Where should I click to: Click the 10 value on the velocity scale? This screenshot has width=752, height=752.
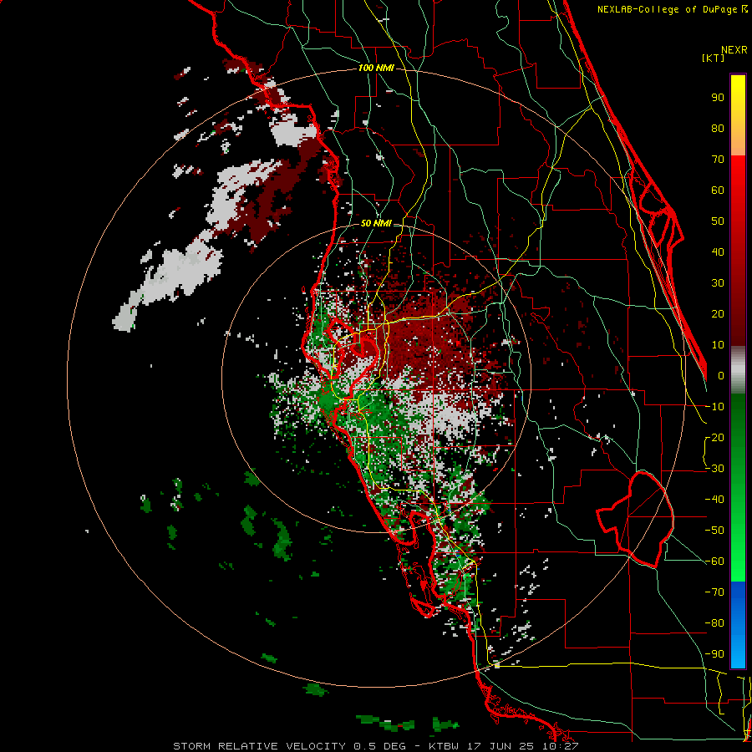(x=718, y=345)
